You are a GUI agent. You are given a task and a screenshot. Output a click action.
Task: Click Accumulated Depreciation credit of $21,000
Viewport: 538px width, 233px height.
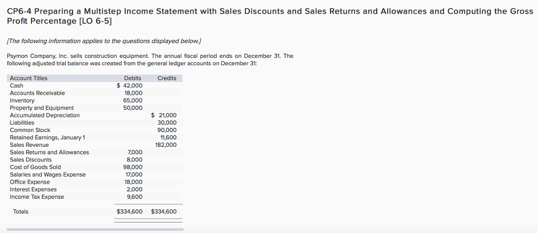coord(164,115)
